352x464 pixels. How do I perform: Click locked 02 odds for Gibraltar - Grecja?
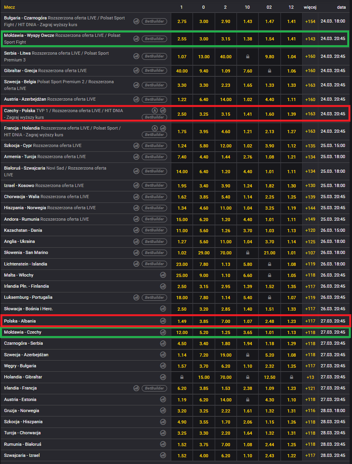click(x=270, y=71)
